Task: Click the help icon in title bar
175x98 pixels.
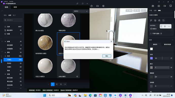Action: 159,2
